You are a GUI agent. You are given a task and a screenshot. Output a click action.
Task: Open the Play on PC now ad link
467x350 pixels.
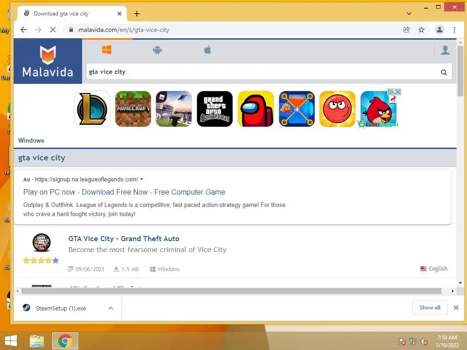coord(124,192)
